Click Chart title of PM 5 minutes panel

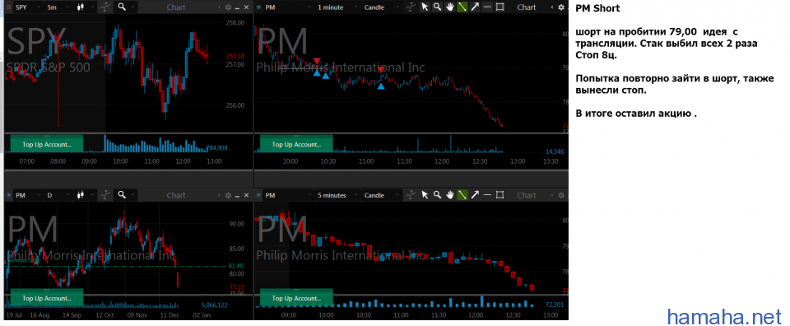[x=527, y=195]
